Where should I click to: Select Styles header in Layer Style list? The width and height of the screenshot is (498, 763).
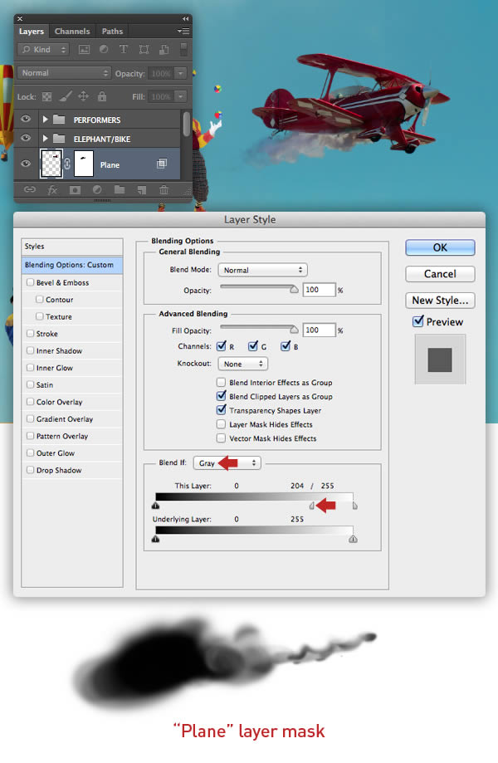coord(72,247)
